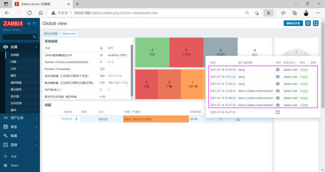Click the red acknowledge mark in the Nginx problem row
The image size is (325, 172).
(221, 119)
